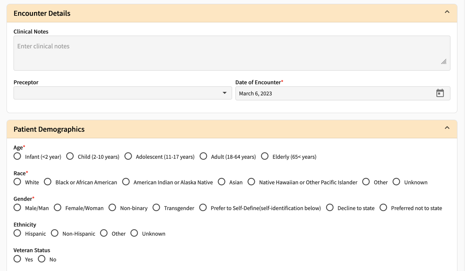Select Unknown under Race
This screenshot has width=465, height=271.
coord(396,182)
